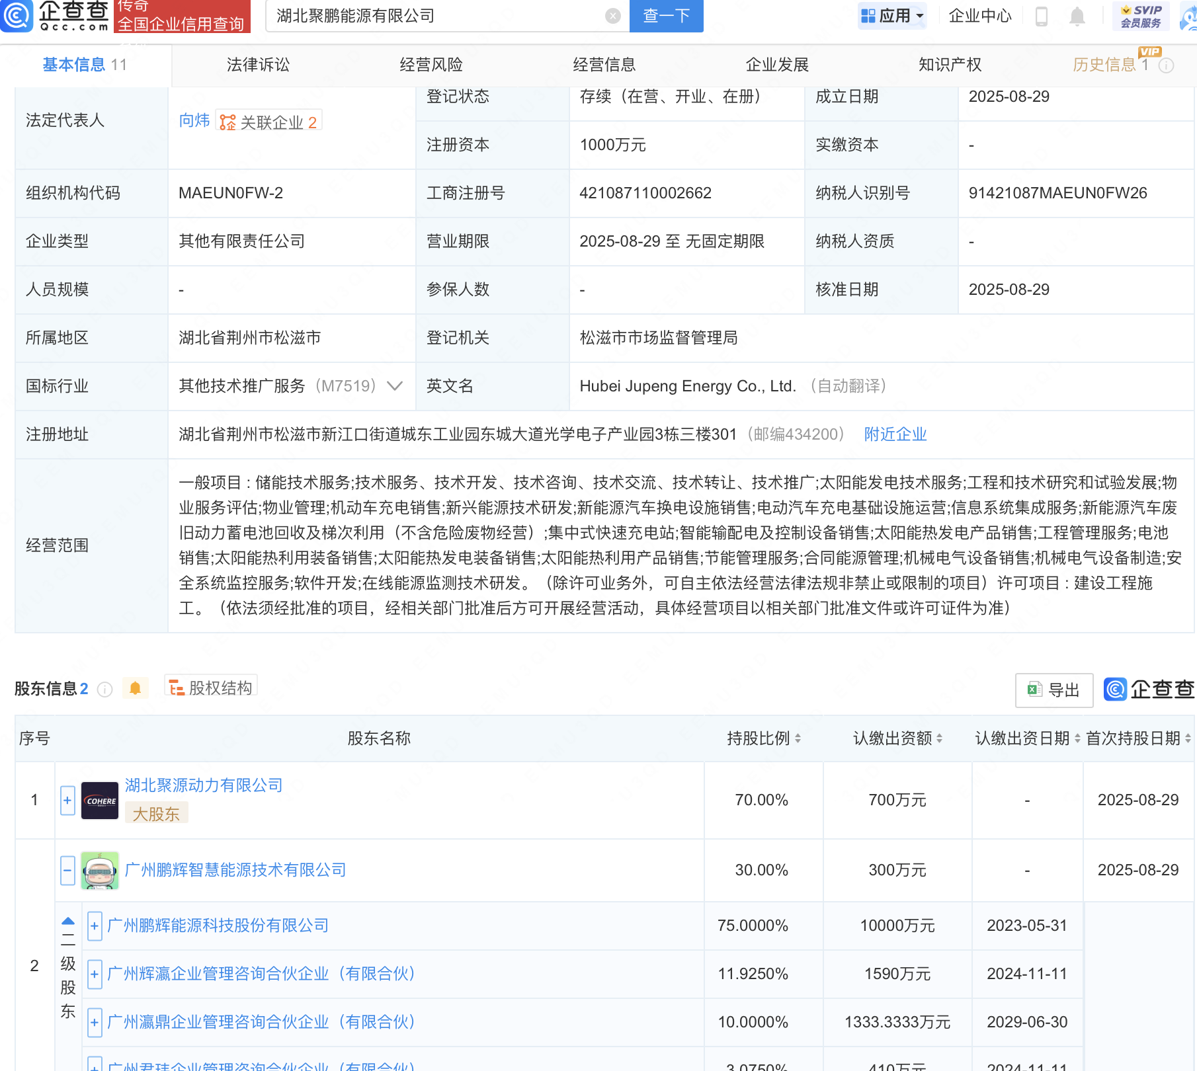Open the mobile app phone icon
1197x1071 pixels.
point(1041,16)
